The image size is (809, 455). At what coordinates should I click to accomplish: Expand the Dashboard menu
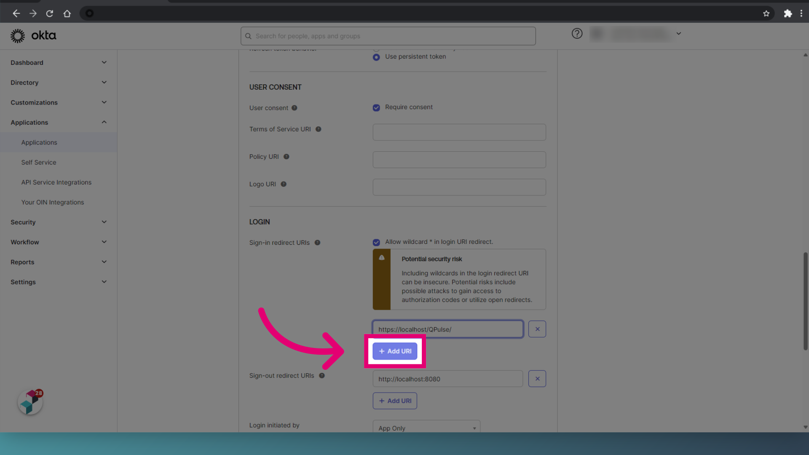(x=59, y=63)
